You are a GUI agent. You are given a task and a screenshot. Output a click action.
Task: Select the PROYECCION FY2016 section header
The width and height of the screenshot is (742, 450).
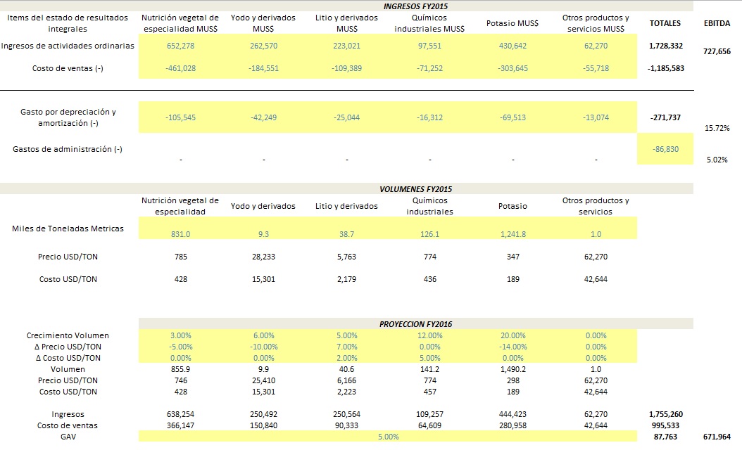coord(415,324)
